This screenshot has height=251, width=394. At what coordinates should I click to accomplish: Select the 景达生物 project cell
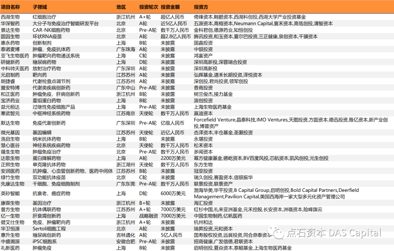click(10, 30)
